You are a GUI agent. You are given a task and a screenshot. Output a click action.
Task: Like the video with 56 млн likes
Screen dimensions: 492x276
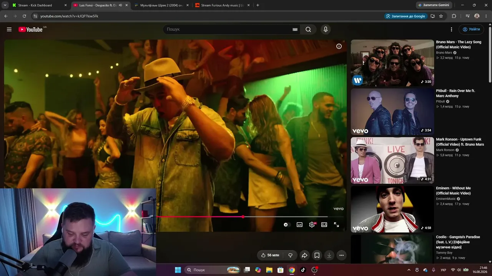[x=270, y=255]
